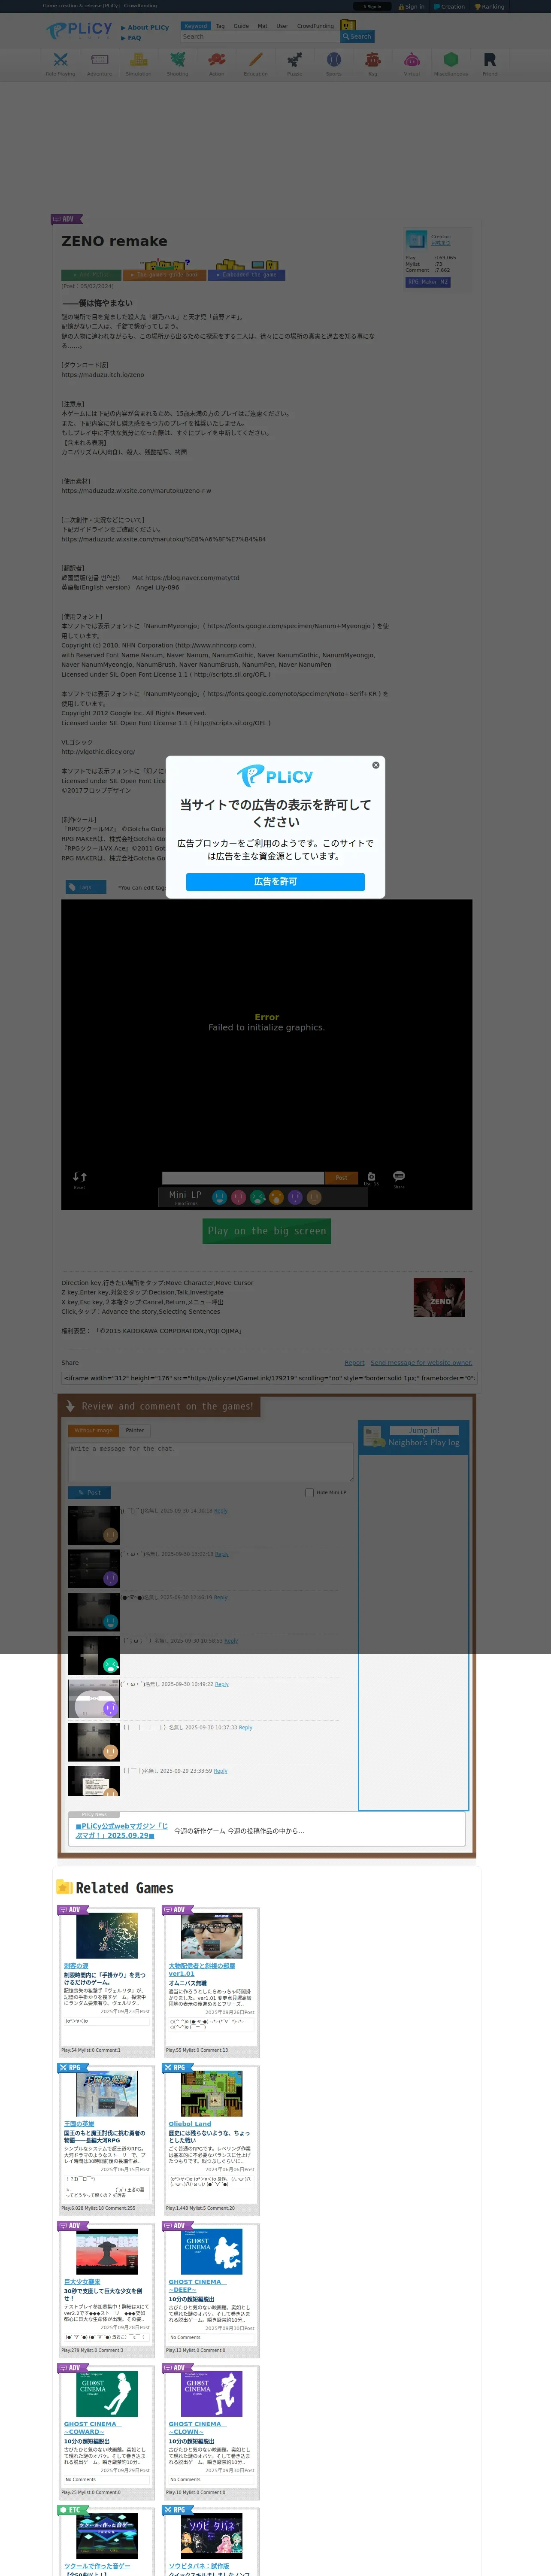Select the Without Image tab
Screen dimensions: 551x2576
[94, 1430]
